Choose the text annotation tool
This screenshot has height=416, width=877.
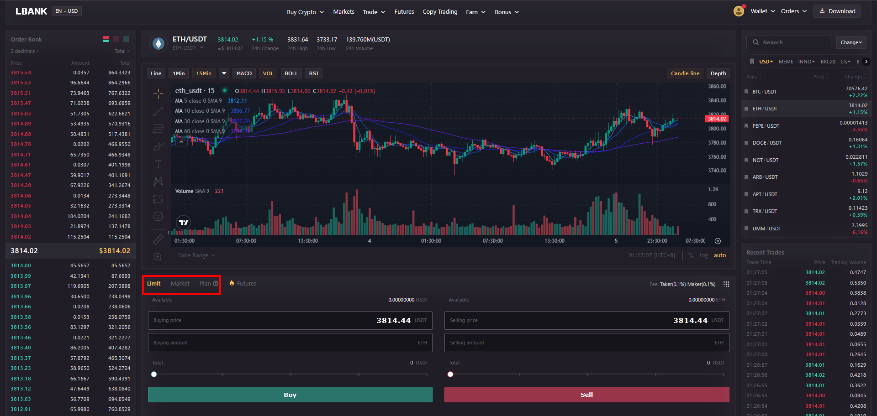[x=158, y=164]
